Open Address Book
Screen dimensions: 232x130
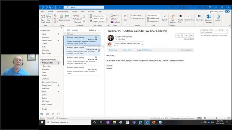[153, 18]
